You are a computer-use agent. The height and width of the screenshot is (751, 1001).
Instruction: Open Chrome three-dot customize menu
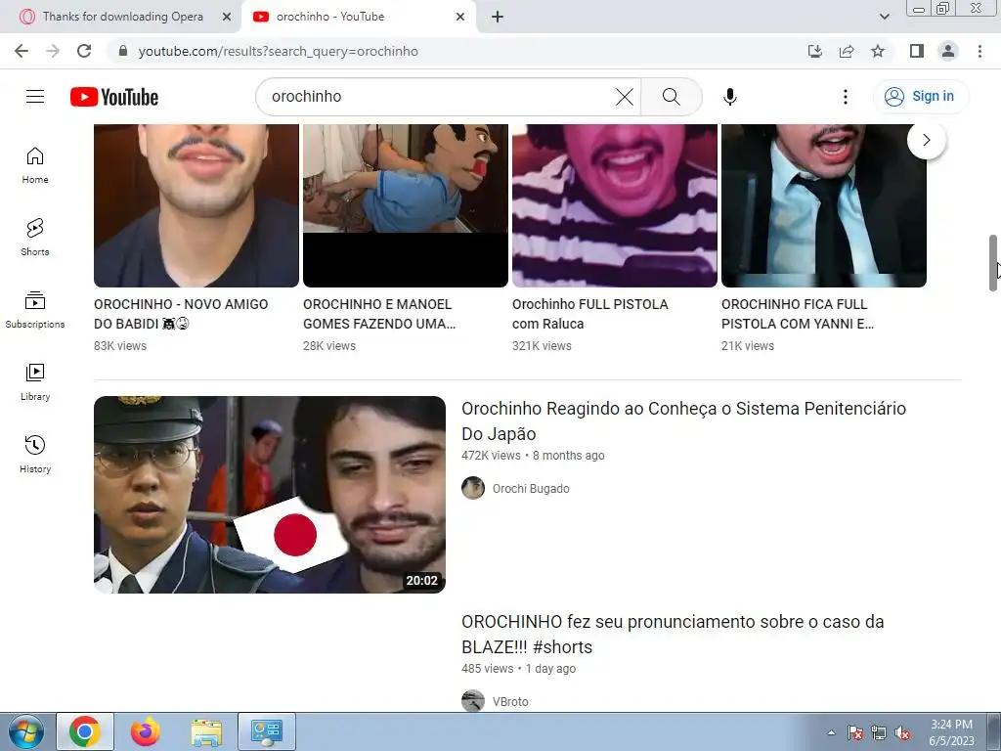pos(979,51)
